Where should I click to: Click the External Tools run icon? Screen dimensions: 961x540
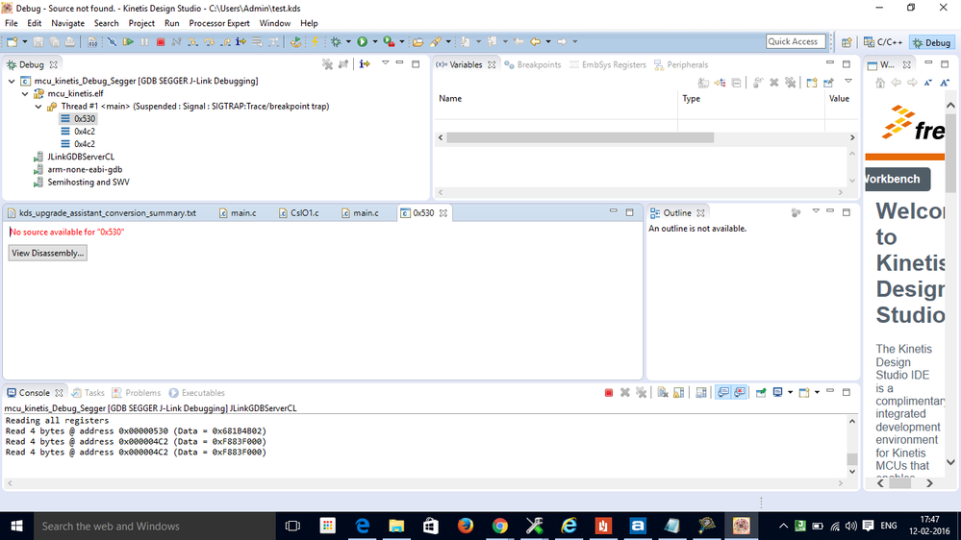[389, 41]
